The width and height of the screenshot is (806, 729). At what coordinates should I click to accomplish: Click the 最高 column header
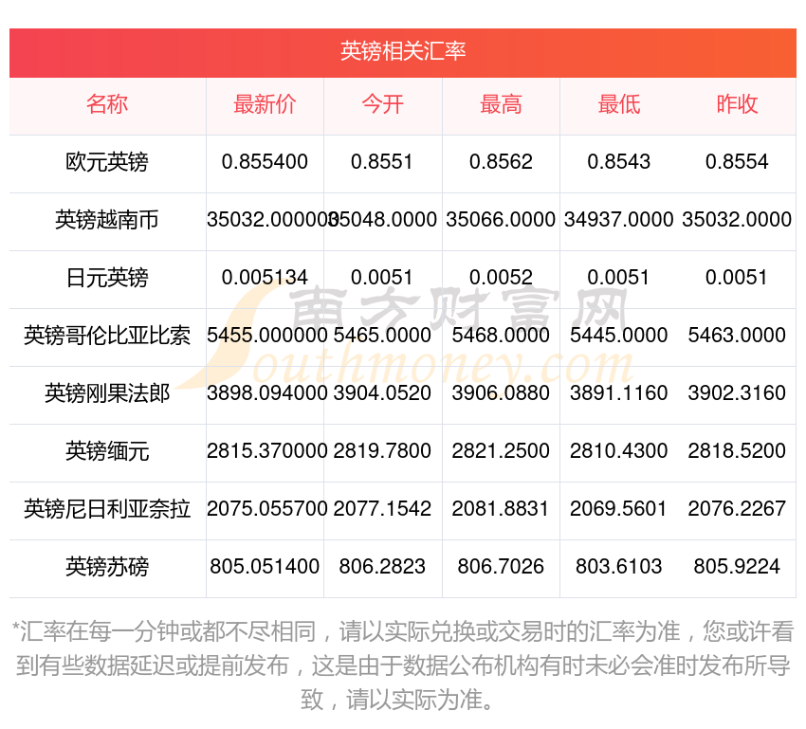pyautogui.click(x=501, y=105)
